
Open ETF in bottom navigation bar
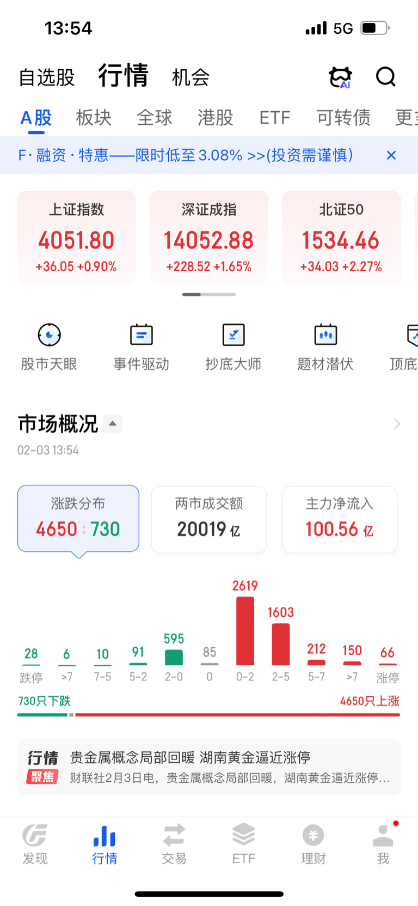243,844
